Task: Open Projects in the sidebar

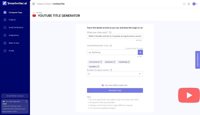Action: (x=12, y=20)
